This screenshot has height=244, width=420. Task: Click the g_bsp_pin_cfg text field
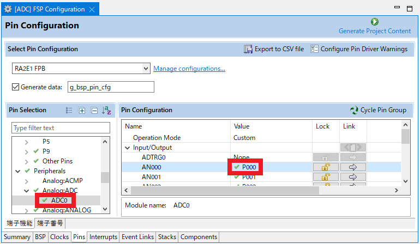(x=111, y=87)
